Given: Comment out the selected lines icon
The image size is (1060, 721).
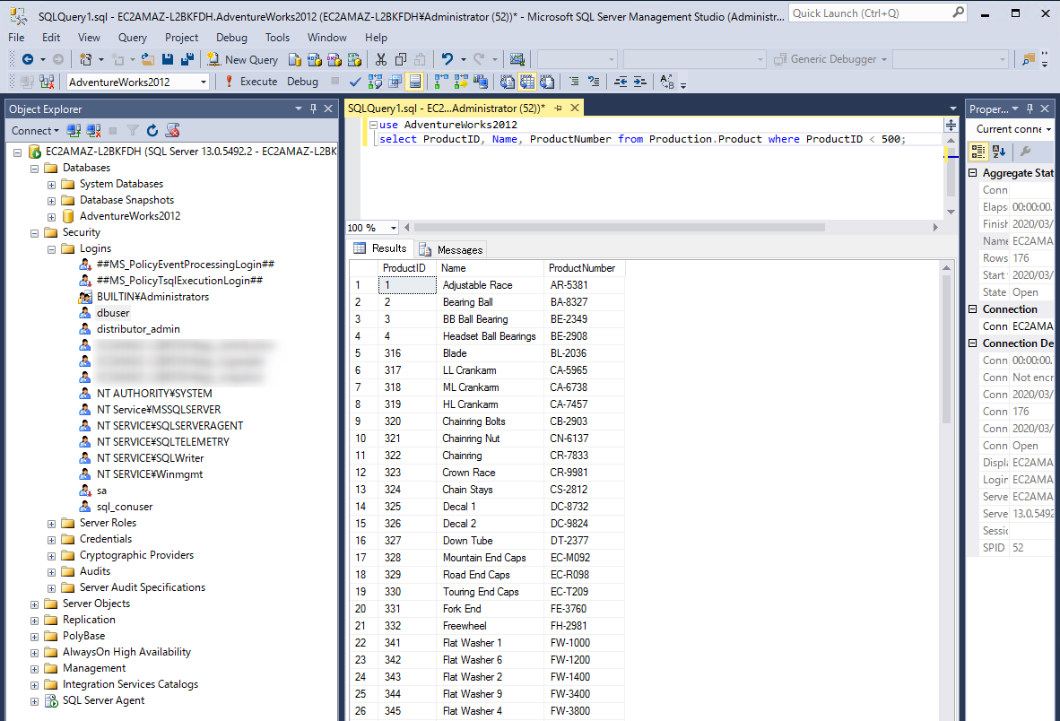Looking at the screenshot, I should [574, 82].
